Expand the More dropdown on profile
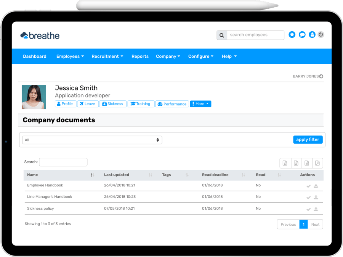This screenshot has width=343, height=257. [200, 104]
